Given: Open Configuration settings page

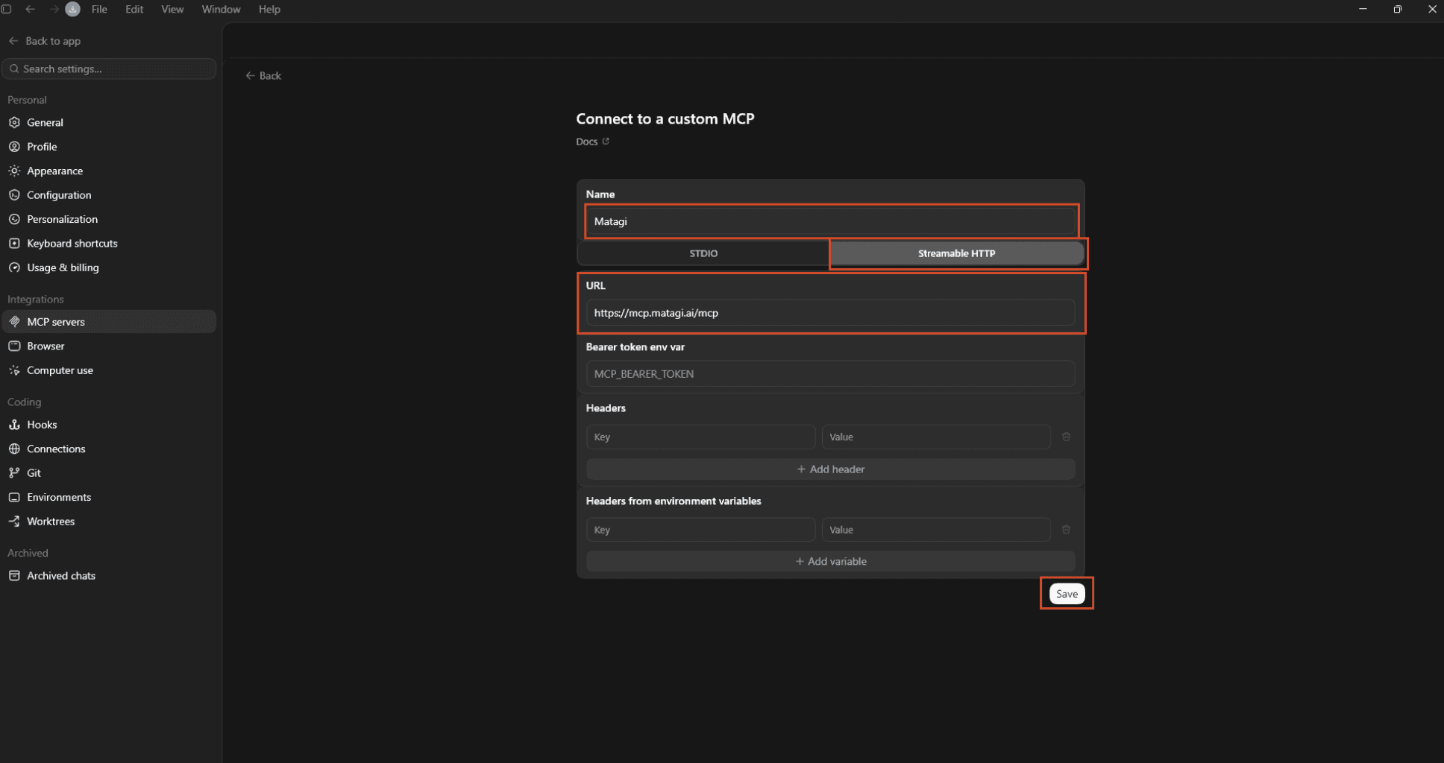Looking at the screenshot, I should click(109, 195).
